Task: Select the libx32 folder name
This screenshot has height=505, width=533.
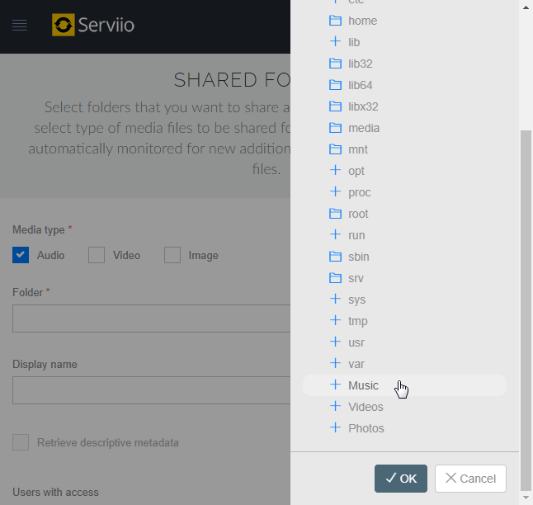Action: 363,106
